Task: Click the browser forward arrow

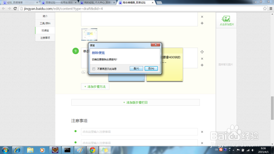Action: coord(9,8)
